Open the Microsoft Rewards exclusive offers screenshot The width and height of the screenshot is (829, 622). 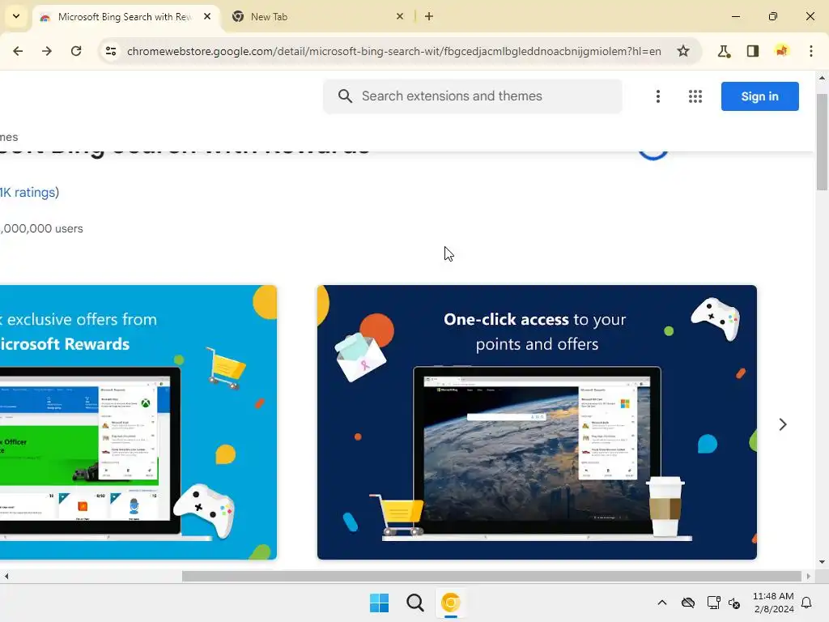tap(138, 422)
